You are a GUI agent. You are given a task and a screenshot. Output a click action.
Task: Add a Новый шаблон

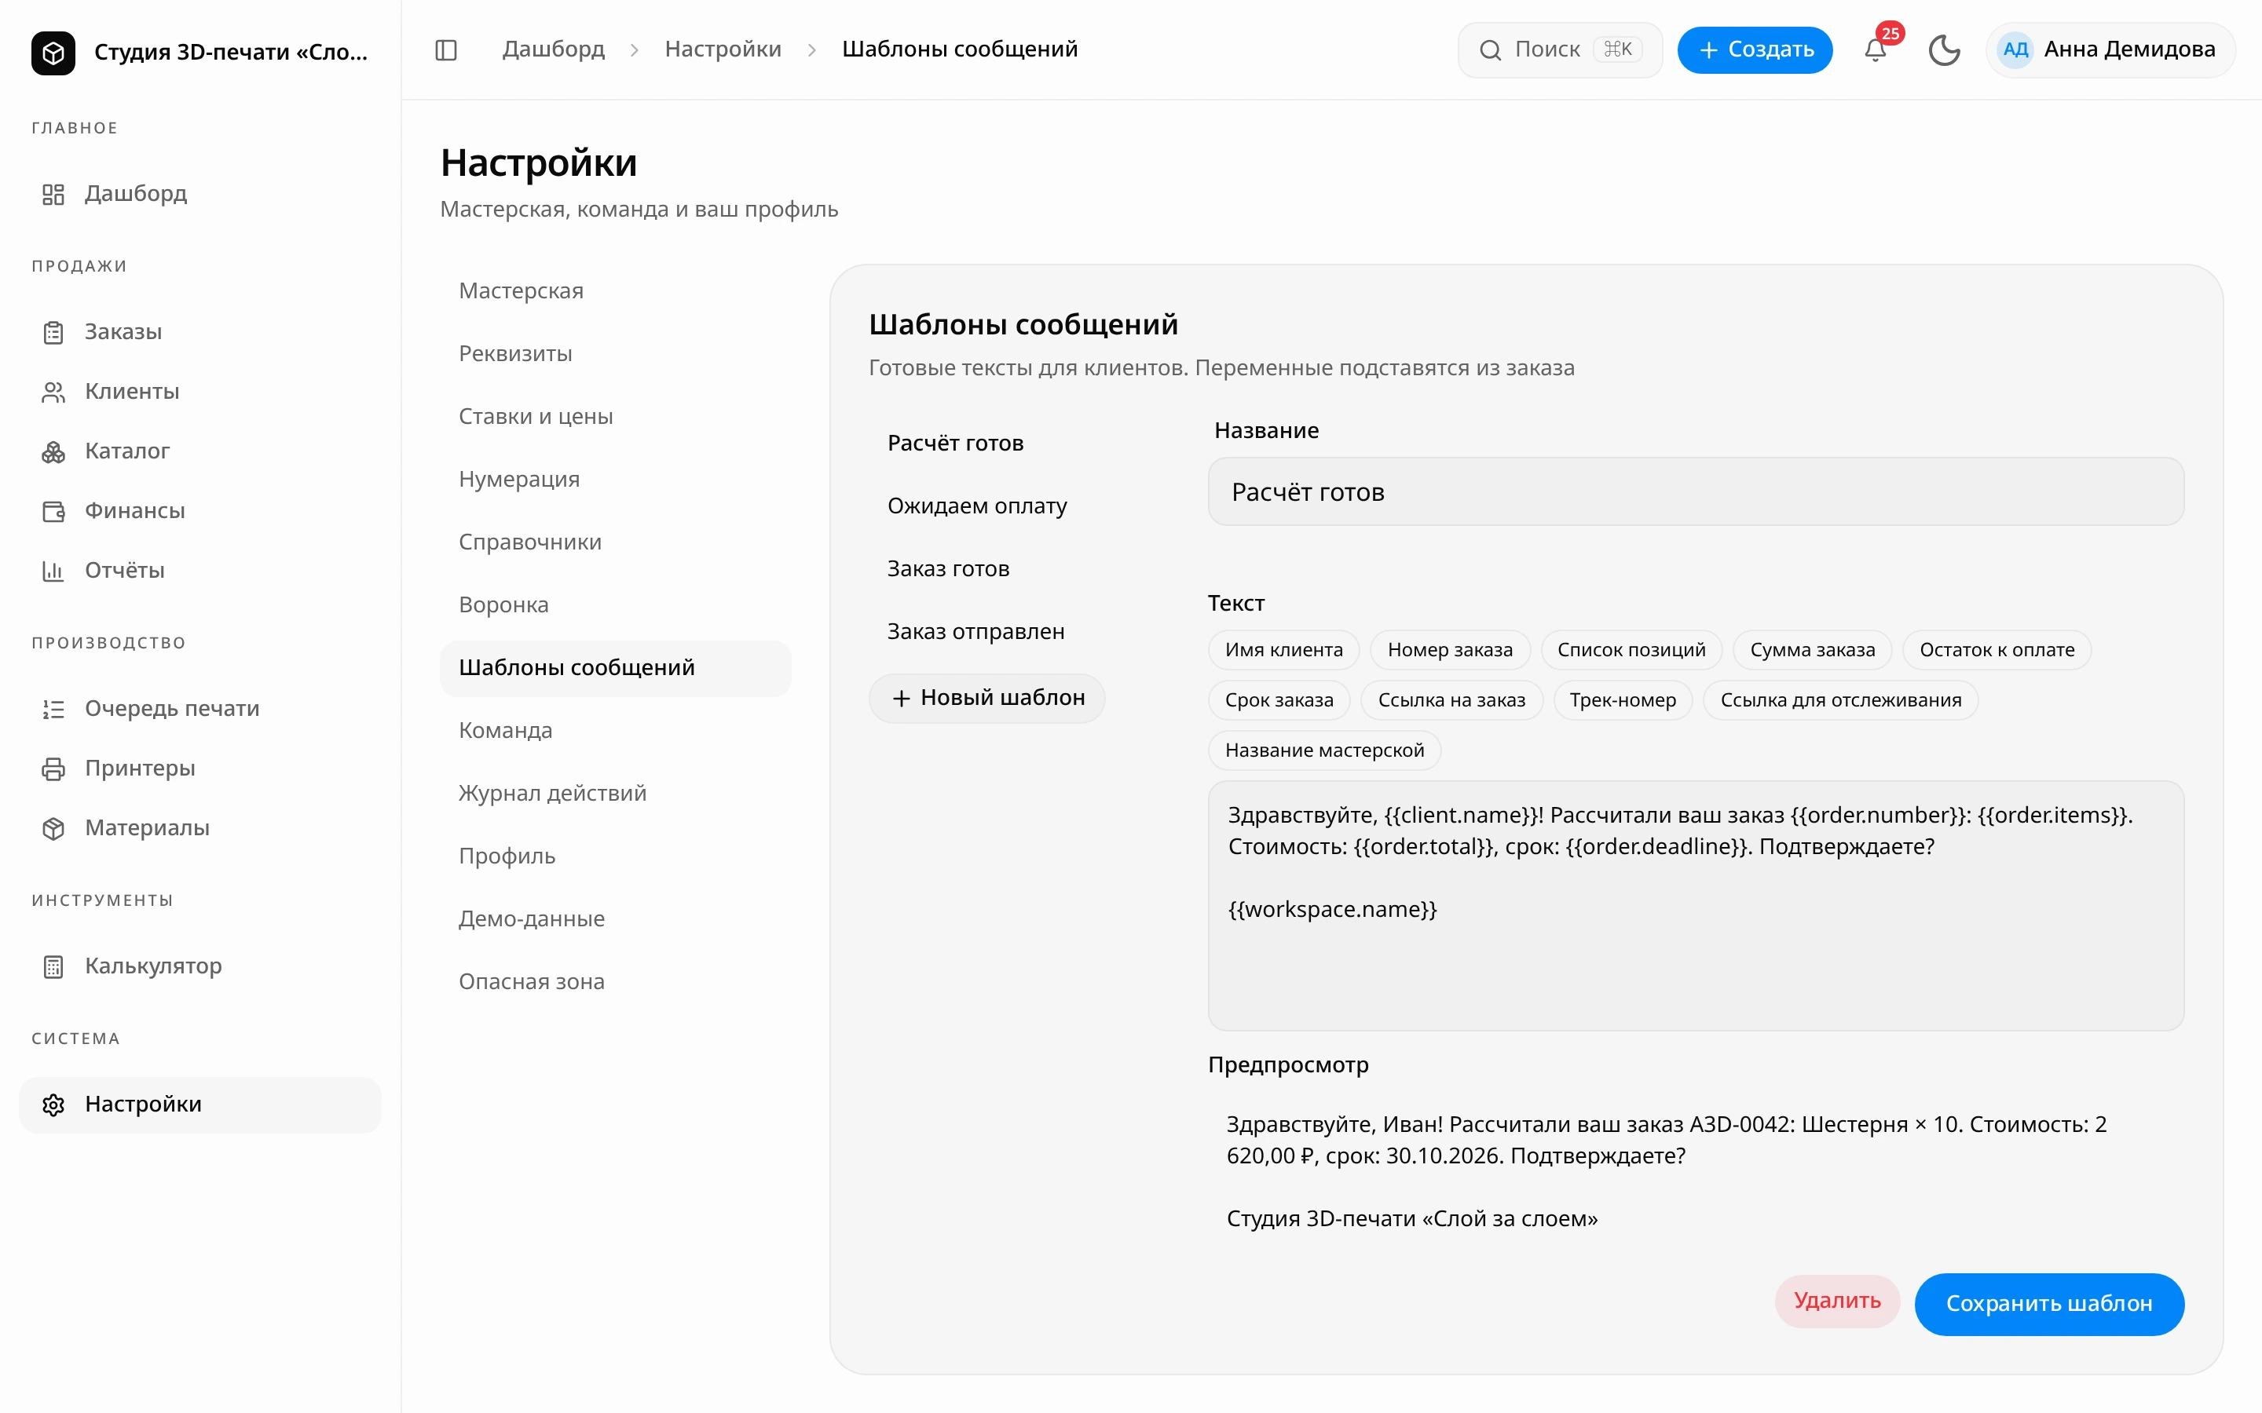987,698
